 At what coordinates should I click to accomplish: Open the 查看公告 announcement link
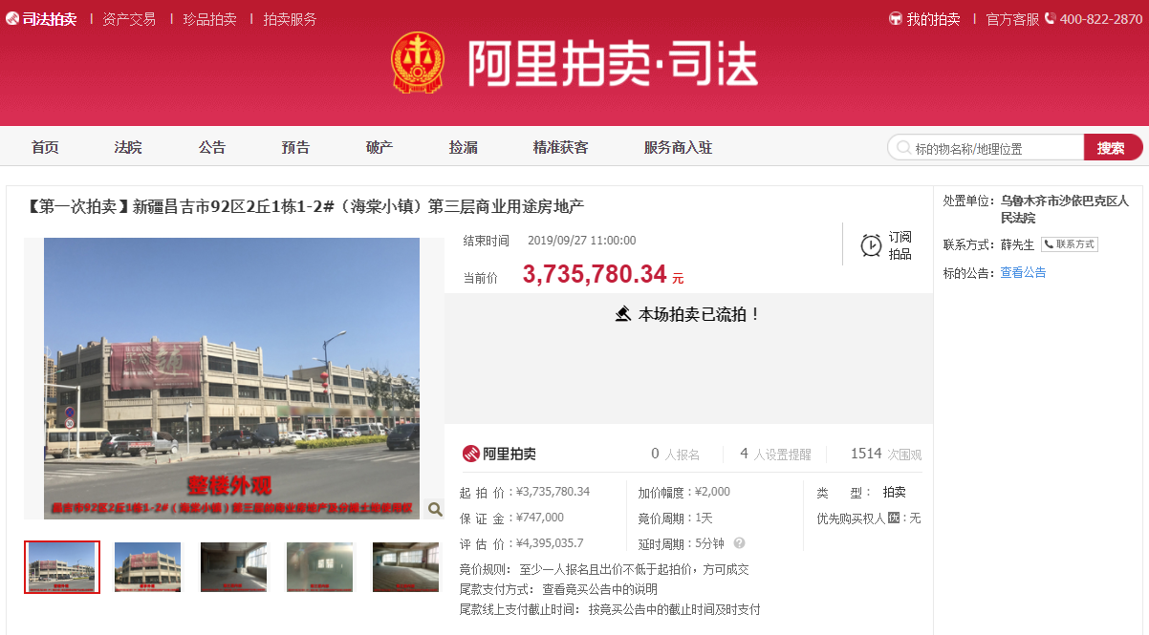coord(1023,273)
